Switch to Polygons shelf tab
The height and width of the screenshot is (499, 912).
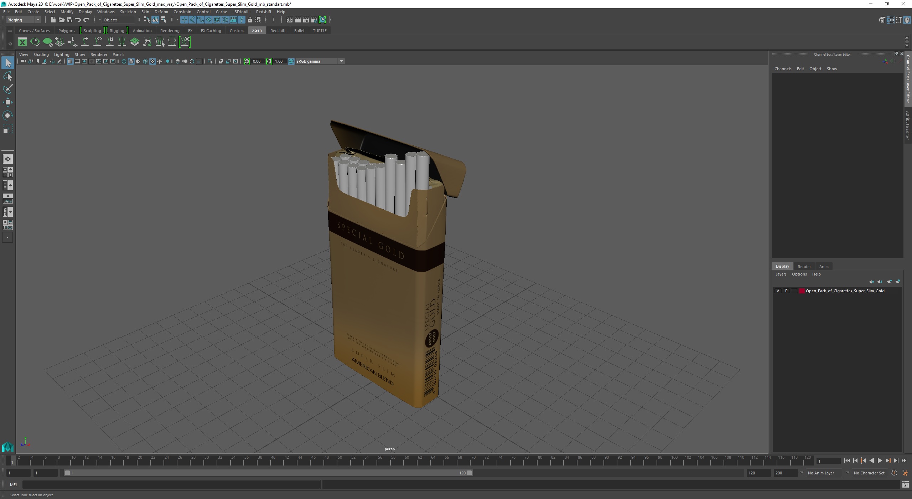point(67,31)
